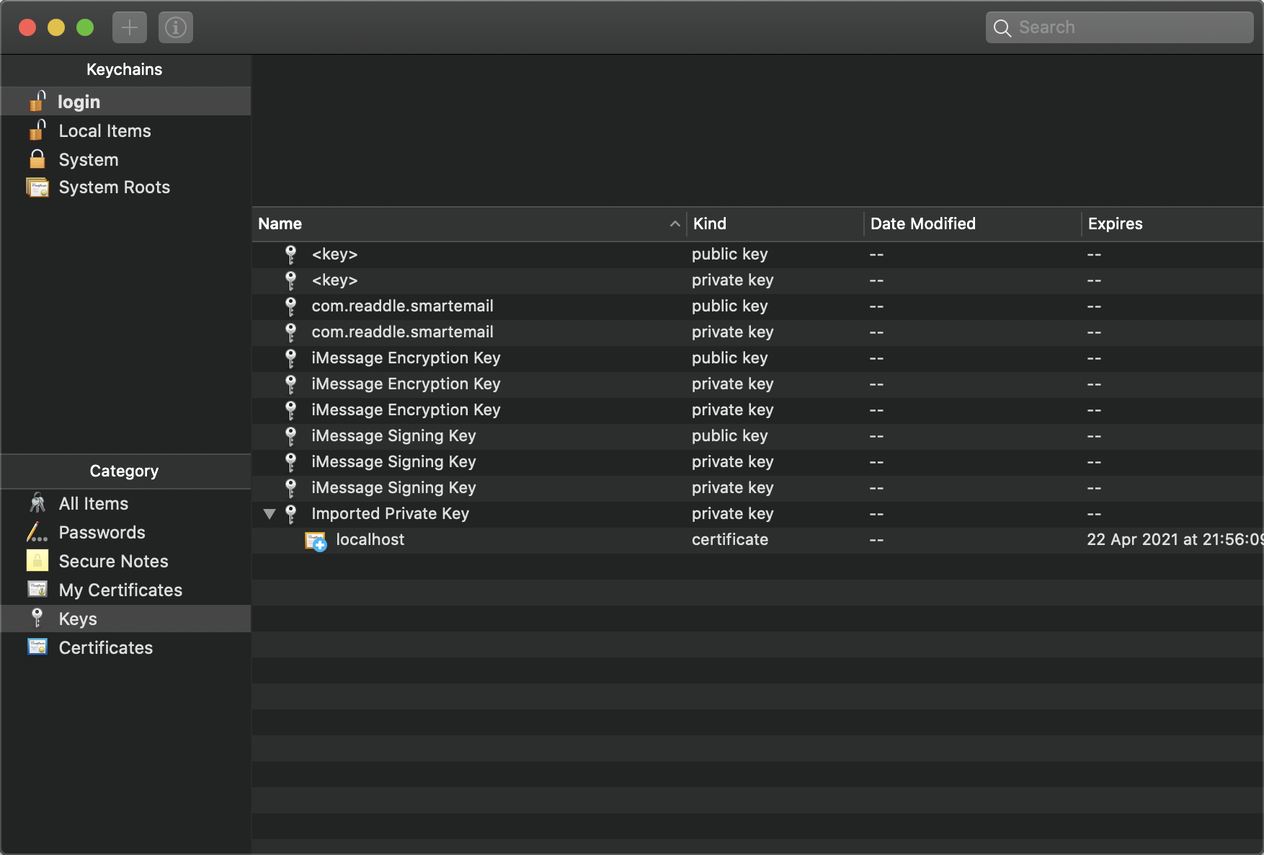This screenshot has width=1264, height=855.
Task: Show the All Items category
Action: click(125, 503)
